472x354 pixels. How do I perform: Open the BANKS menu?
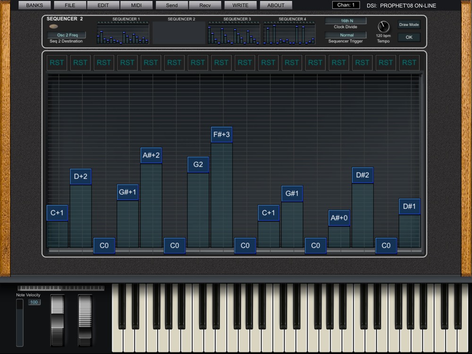click(x=34, y=5)
